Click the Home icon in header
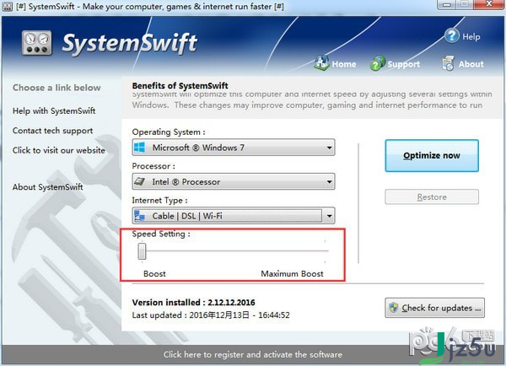 click(321, 62)
